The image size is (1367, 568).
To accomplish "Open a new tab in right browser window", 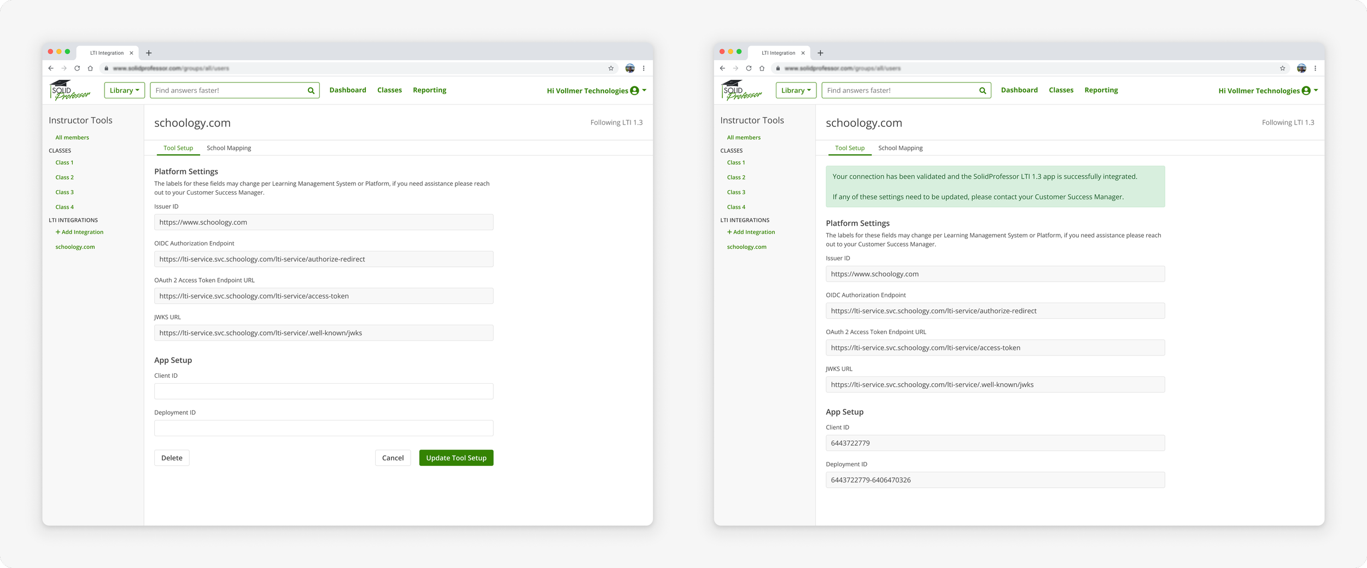I will point(820,53).
